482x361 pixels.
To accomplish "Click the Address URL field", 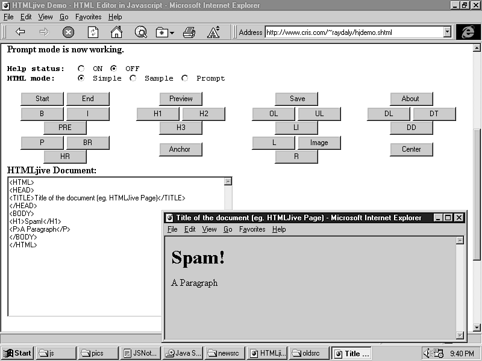I will point(354,32).
